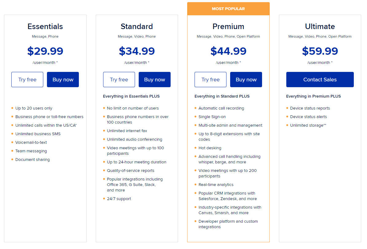
Task: Click the $59.99 Ultimate price
Action: [320, 51]
